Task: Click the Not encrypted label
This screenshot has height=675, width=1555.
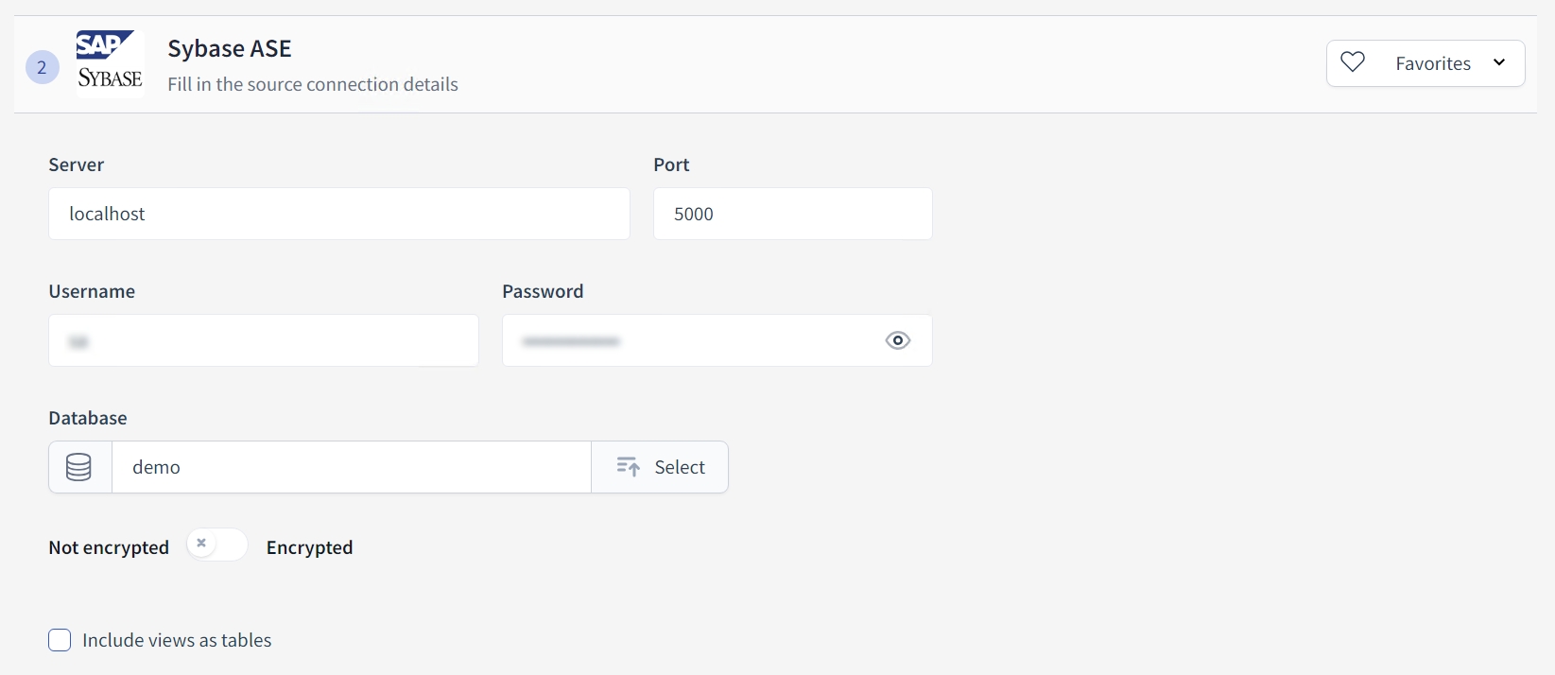Action: point(109,547)
